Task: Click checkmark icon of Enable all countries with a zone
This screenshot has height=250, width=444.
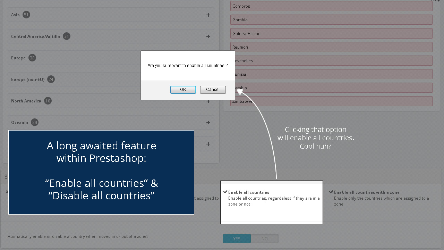Action: pos(331,192)
